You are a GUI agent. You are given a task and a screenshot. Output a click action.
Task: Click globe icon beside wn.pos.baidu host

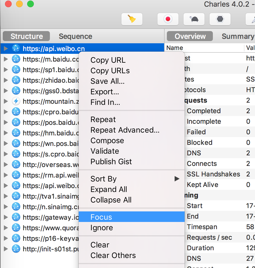16,143
